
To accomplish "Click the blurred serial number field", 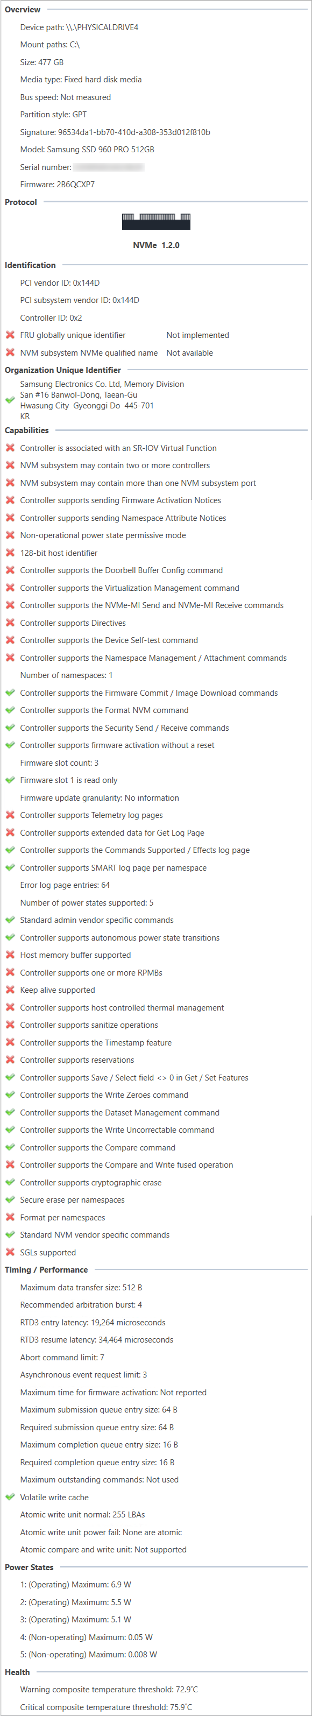I will pyautogui.click(x=109, y=167).
